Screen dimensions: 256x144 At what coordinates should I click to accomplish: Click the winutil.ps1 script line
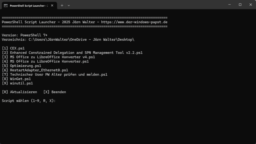21,83
